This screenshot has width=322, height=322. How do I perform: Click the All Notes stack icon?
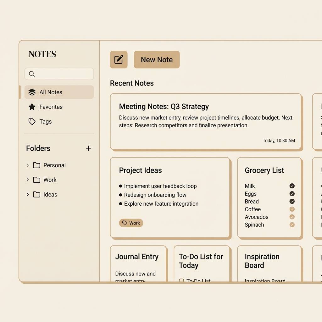31,92
